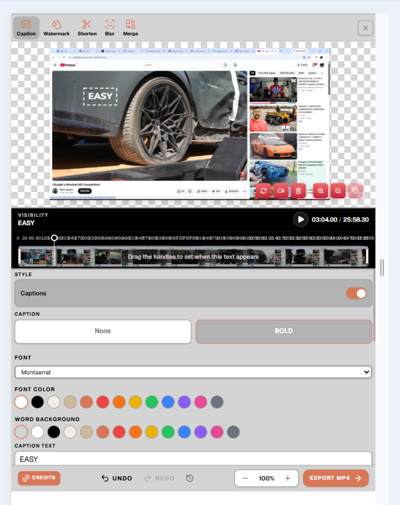Pick tan font color swatch

tap(70, 402)
